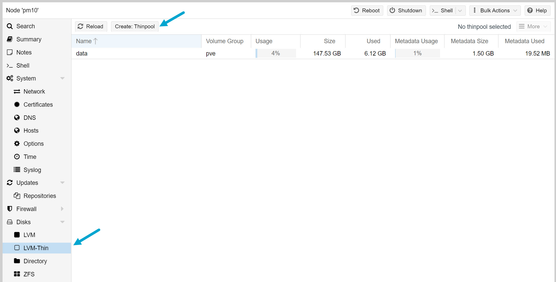Open the Shell split-button dropdown arrow

[x=460, y=11]
